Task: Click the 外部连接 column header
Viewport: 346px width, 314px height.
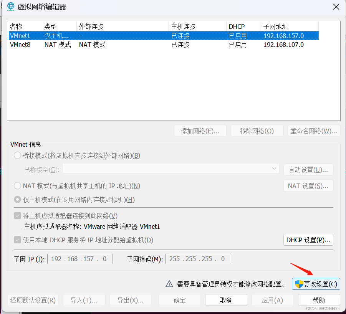Action: [123, 26]
